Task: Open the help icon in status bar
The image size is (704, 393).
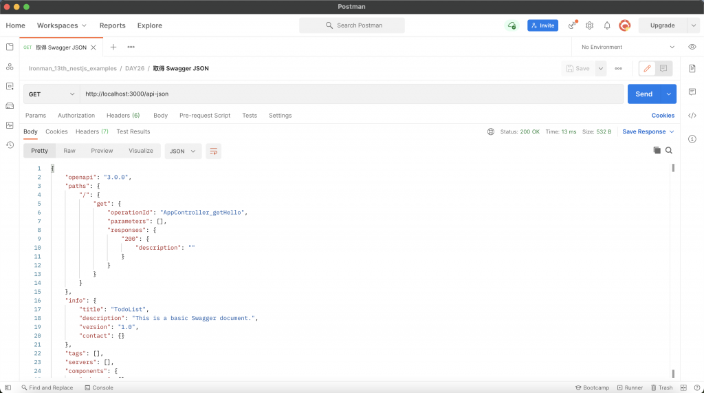Action: pos(697,387)
